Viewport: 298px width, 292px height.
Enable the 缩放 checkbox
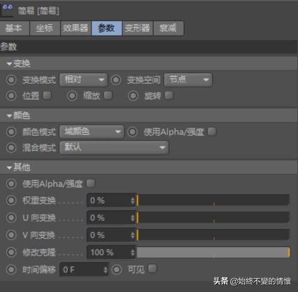pos(108,96)
